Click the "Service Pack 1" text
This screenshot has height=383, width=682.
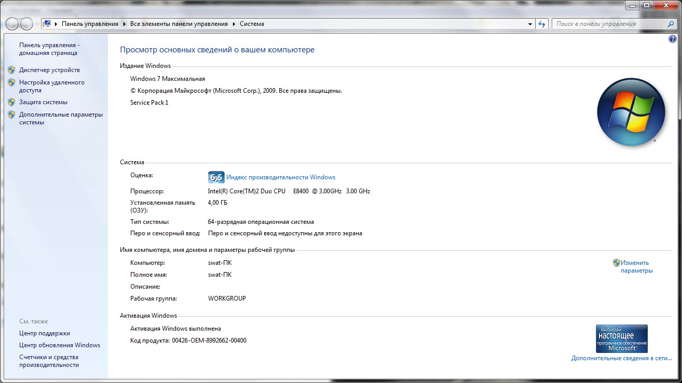(149, 103)
